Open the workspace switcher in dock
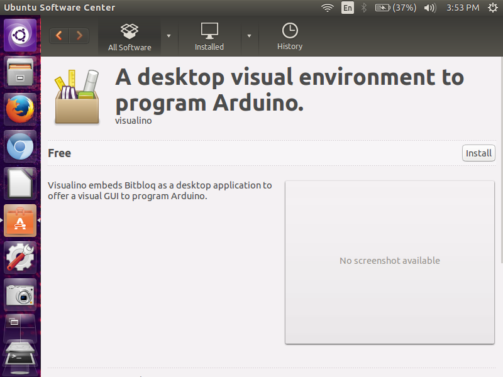Screen dimensions: 503x377 20,326
